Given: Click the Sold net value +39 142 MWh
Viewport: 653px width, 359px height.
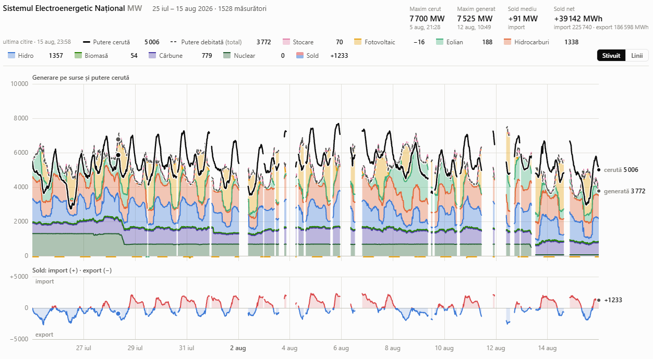Looking at the screenshot, I should tap(578, 19).
